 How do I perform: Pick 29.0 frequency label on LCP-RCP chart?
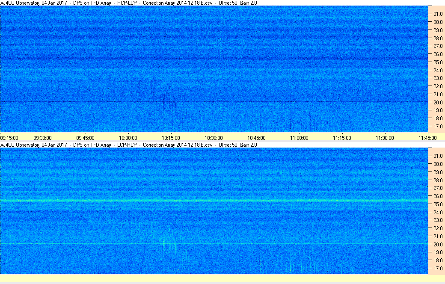click(438, 172)
